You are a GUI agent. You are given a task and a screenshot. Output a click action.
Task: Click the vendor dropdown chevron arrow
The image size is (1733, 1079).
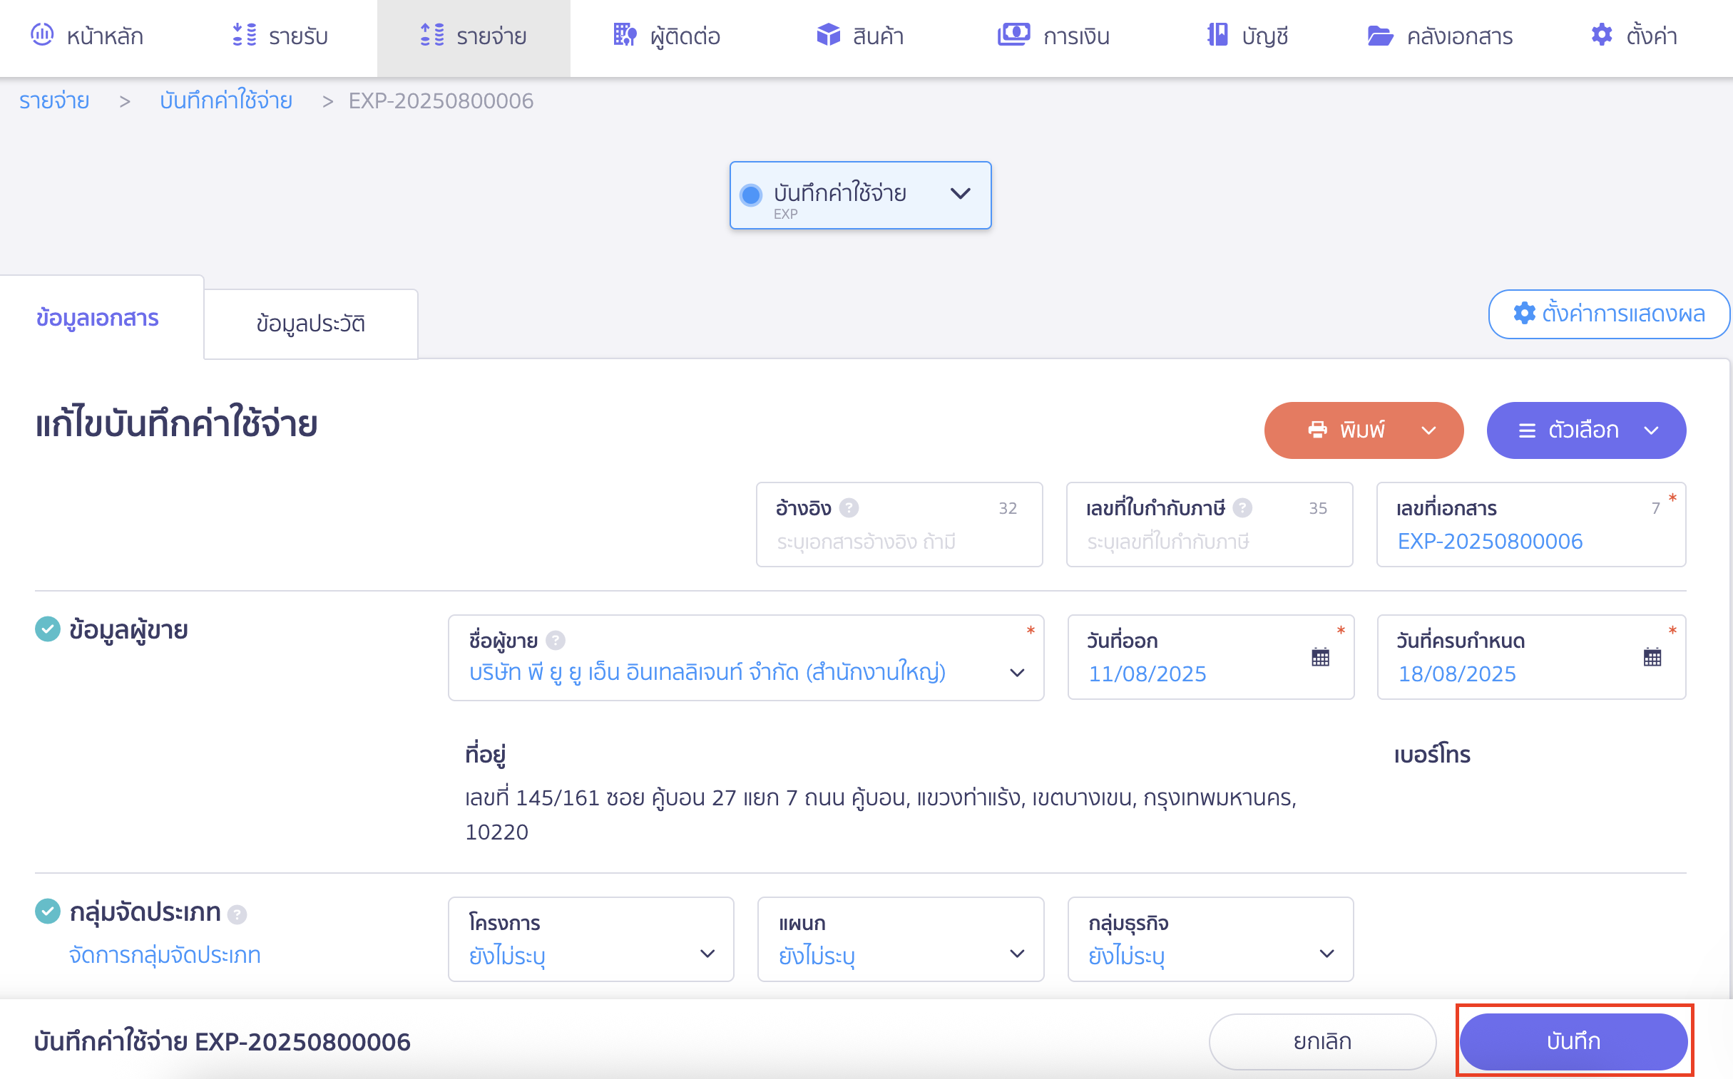tap(1017, 673)
